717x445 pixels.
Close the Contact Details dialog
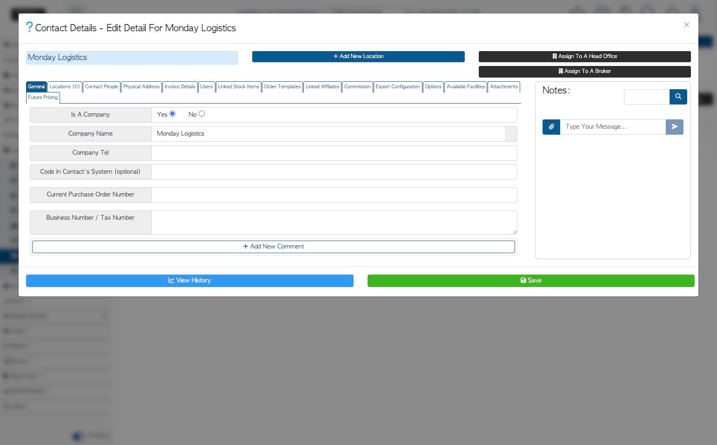pos(686,25)
